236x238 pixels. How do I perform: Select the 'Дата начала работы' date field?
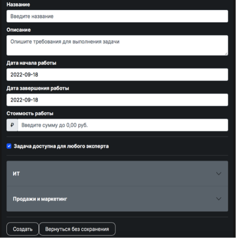pyautogui.click(x=117, y=75)
